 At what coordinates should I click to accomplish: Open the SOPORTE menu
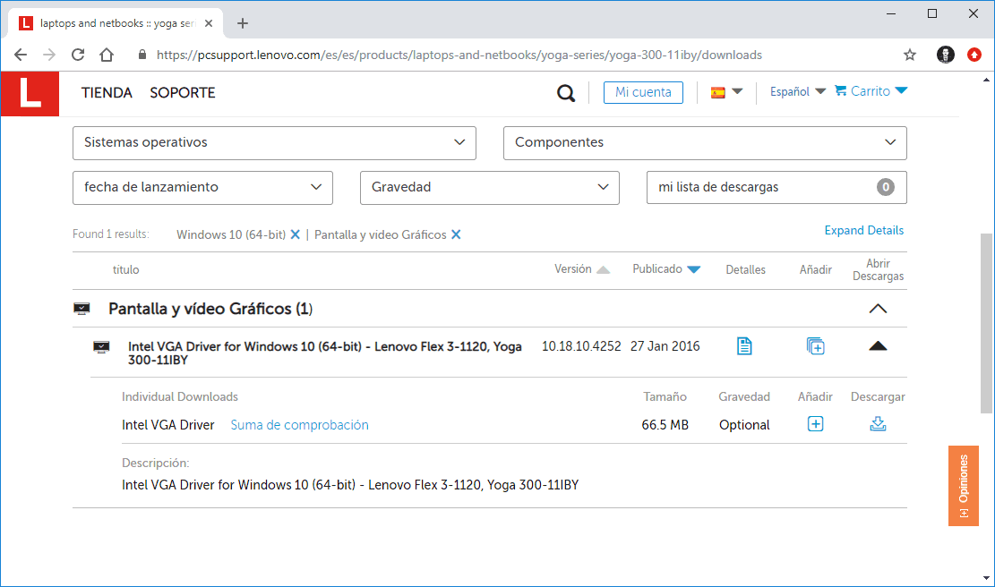tap(183, 93)
